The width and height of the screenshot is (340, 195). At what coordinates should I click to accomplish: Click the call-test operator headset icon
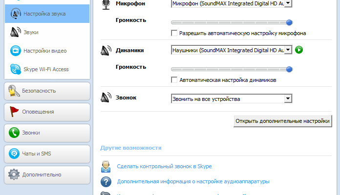click(x=106, y=166)
